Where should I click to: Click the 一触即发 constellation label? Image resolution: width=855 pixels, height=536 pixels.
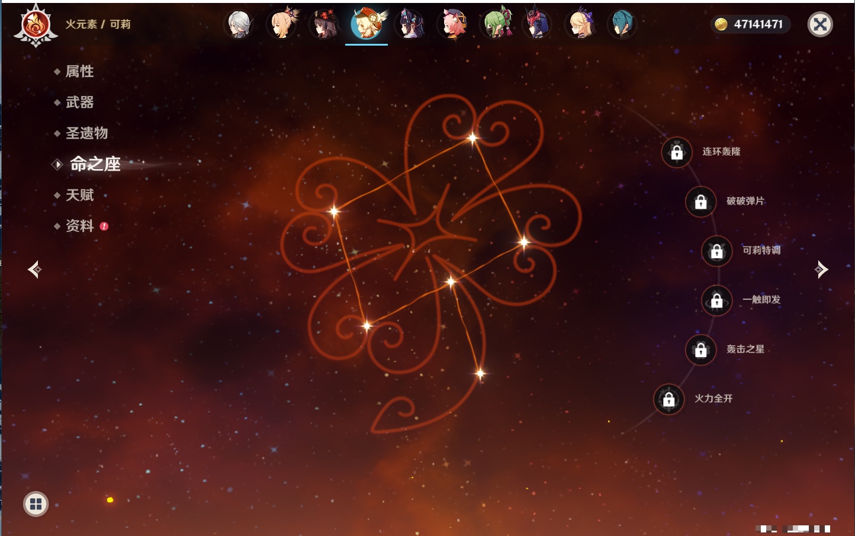coord(761,300)
